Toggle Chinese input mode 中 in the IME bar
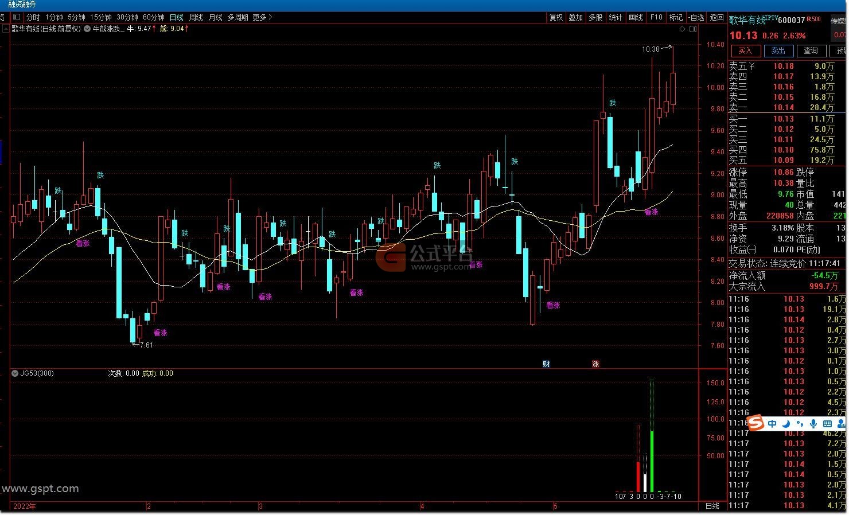 coord(772,424)
